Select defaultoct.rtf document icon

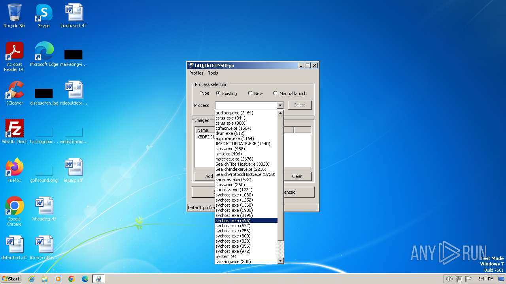(14, 247)
